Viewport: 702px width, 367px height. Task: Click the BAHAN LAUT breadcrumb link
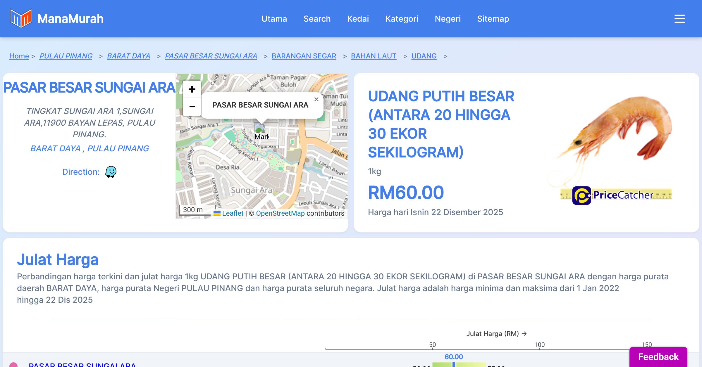click(x=374, y=56)
